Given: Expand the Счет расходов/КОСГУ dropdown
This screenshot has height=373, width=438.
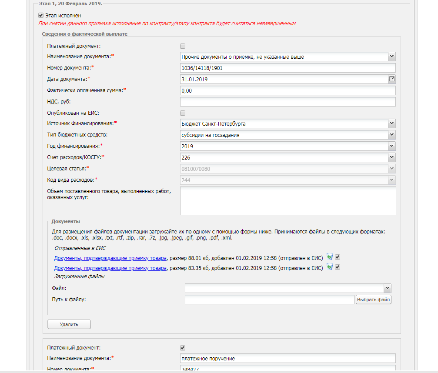Looking at the screenshot, I should click(x=391, y=158).
